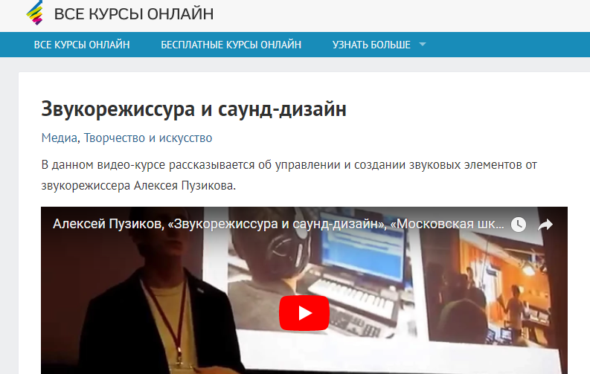Click the Watch Later clock icon

(519, 225)
